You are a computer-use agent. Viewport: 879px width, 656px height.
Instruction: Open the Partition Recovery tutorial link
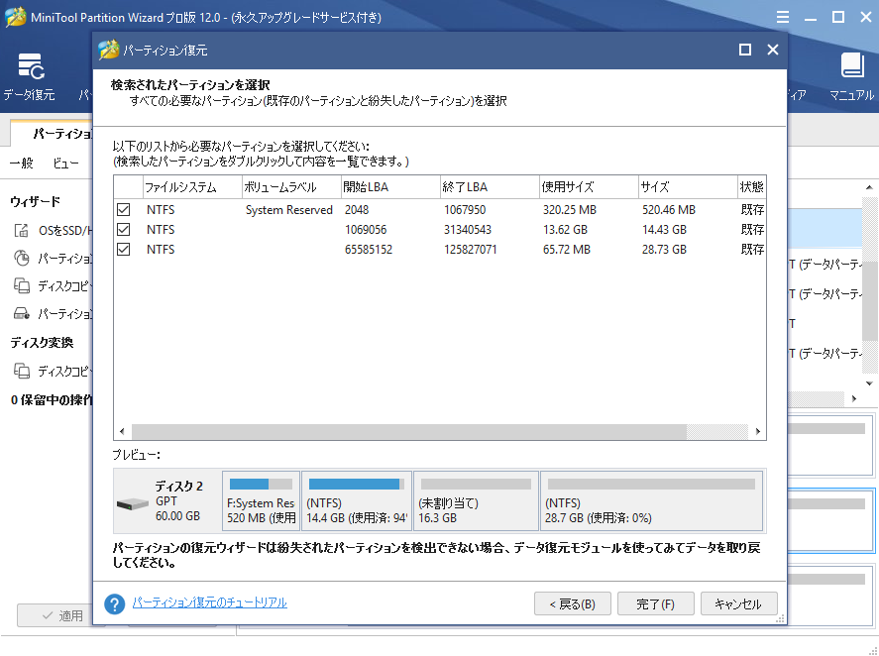pos(209,602)
